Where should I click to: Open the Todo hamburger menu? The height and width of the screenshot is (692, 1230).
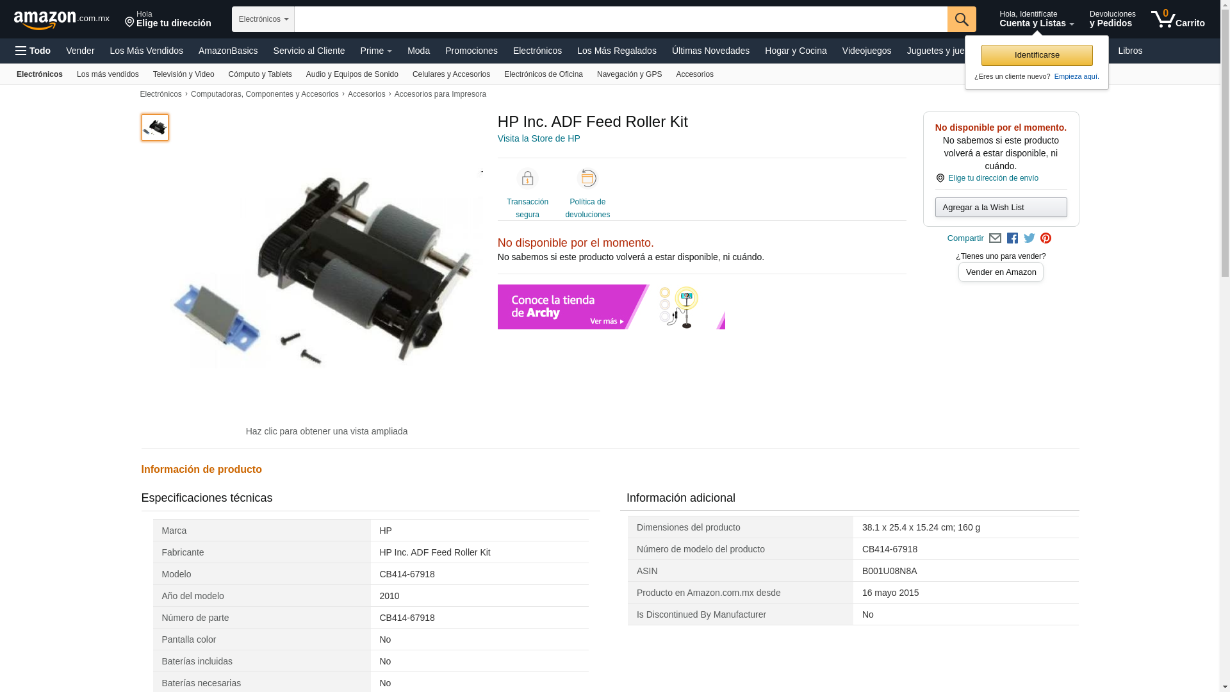pos(33,51)
